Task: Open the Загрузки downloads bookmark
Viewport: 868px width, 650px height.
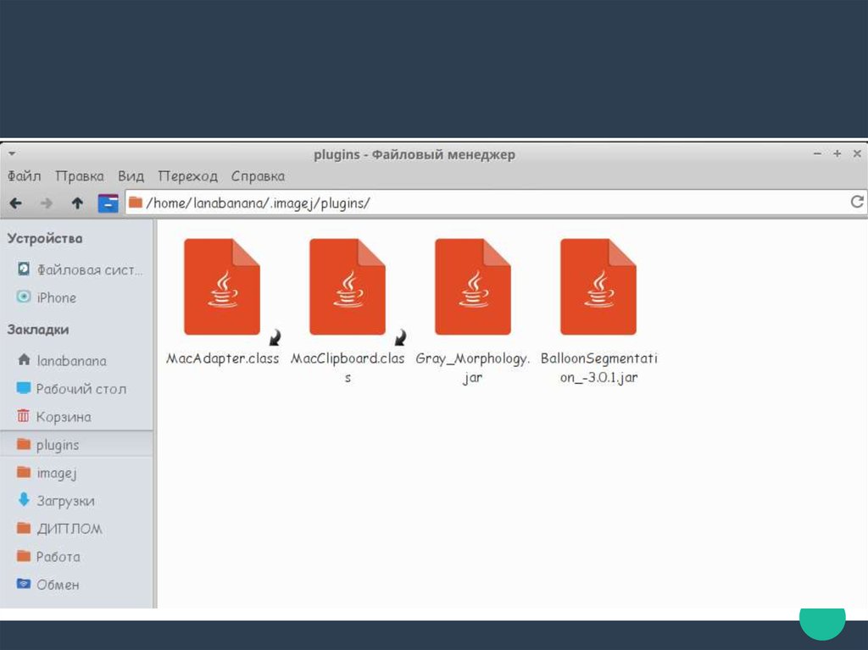Action: (x=65, y=501)
